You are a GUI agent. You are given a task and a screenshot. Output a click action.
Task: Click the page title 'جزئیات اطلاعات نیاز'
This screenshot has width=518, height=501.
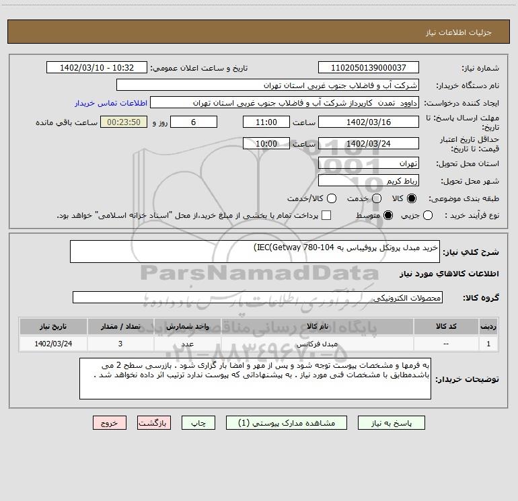[x=458, y=32]
